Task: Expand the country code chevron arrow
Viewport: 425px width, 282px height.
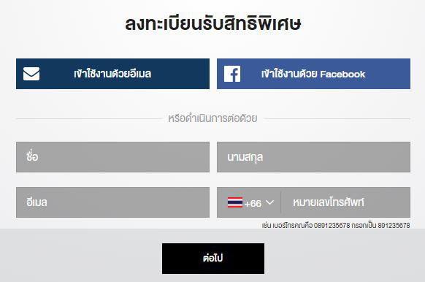Action: click(269, 202)
